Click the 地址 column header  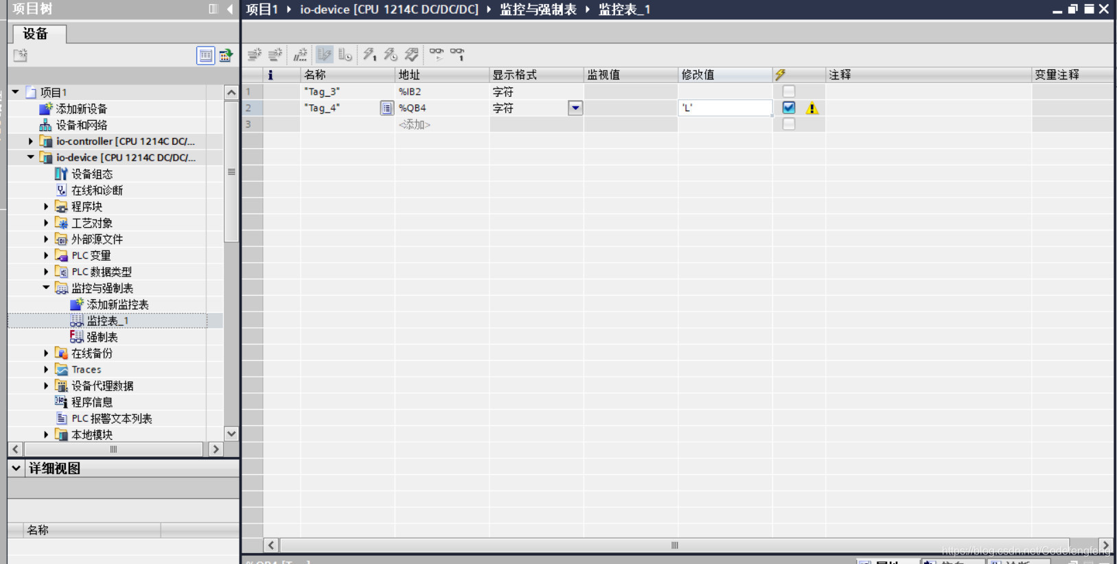(x=442, y=75)
